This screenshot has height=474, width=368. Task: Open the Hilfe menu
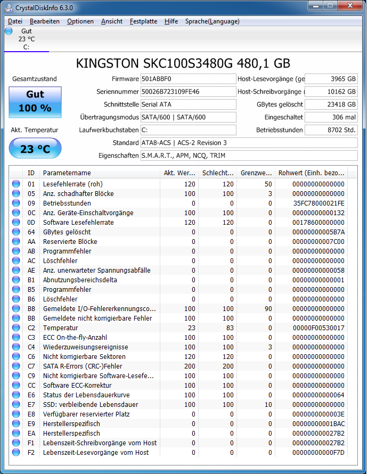(171, 21)
